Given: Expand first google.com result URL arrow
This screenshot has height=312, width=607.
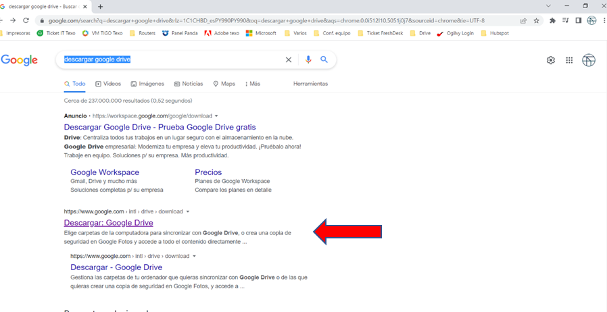Looking at the screenshot, I should pyautogui.click(x=188, y=212).
